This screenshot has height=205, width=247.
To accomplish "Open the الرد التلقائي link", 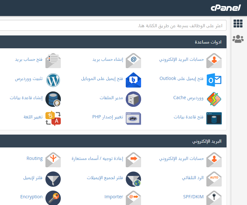I will click(x=193, y=177).
